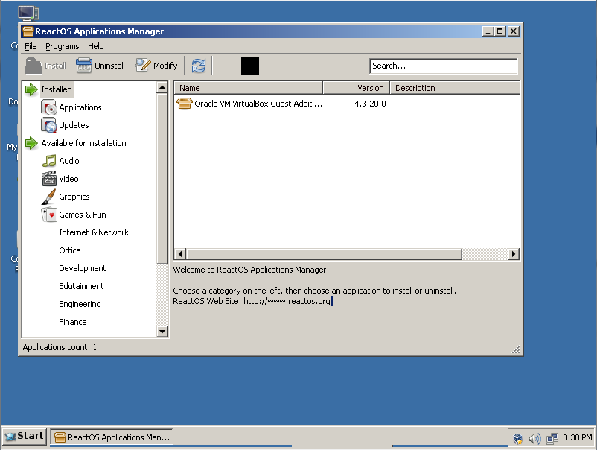Click the green arrow beside Available for installation
Screen dimensions: 597x450
point(31,143)
